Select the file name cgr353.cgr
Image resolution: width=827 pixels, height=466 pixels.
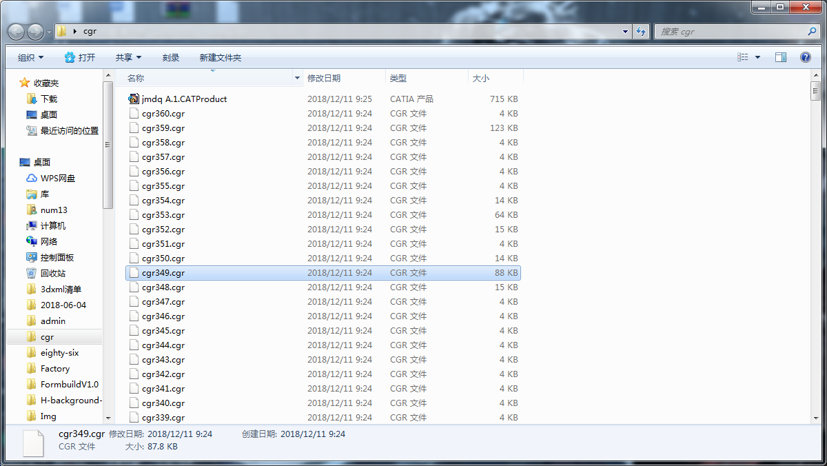(x=163, y=214)
